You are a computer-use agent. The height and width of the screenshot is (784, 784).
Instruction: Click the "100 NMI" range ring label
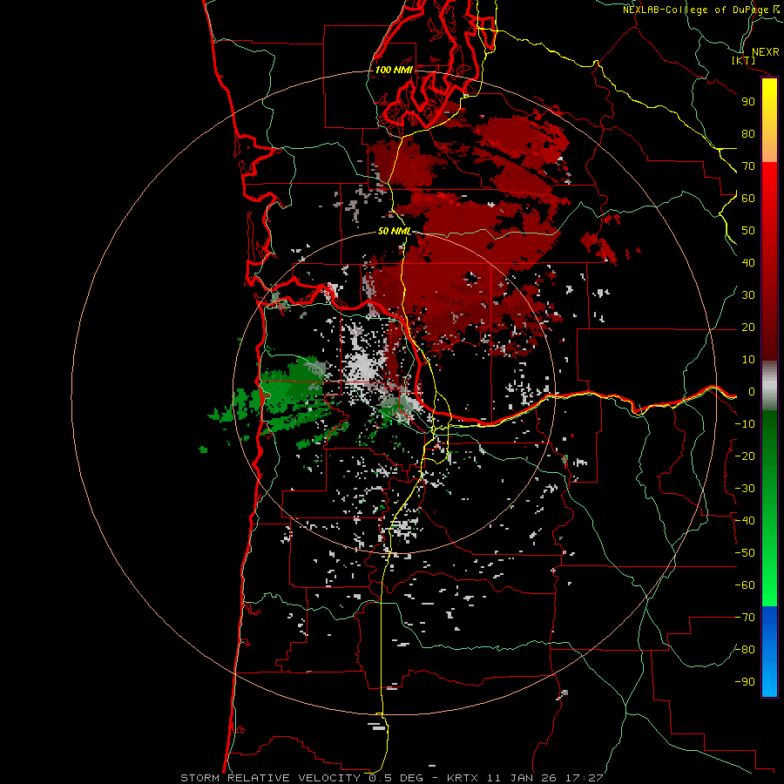coord(394,70)
